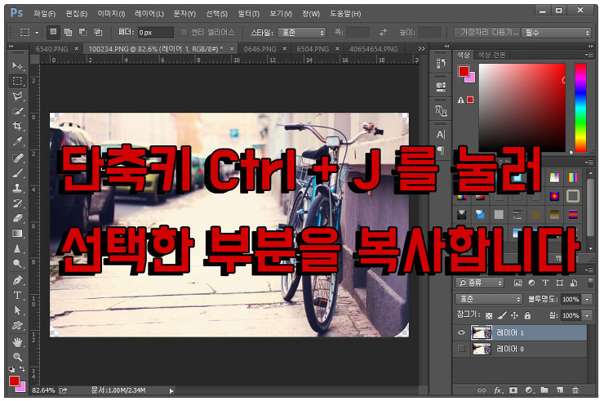The image size is (604, 401).
Task: Create a new layer
Action: point(560,390)
